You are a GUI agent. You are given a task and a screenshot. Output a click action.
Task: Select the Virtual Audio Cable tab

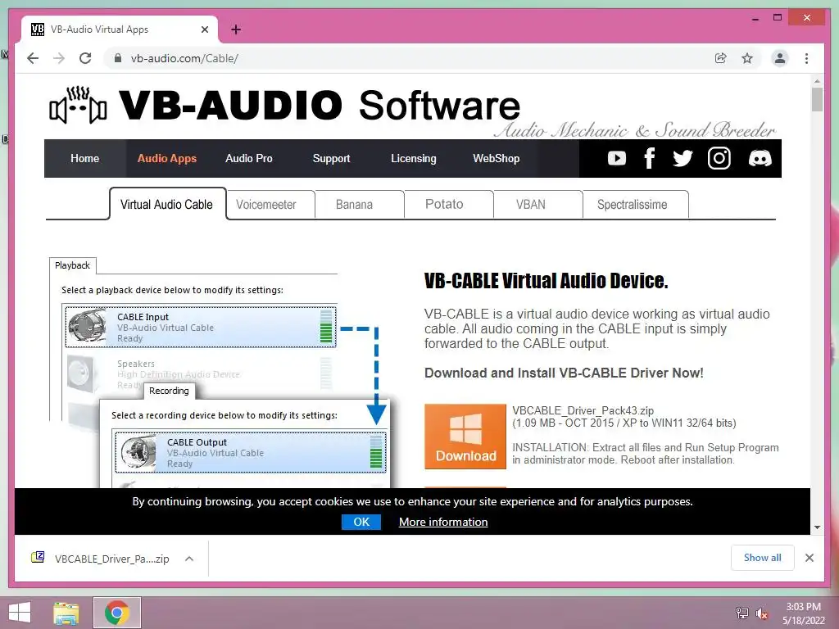(x=167, y=204)
